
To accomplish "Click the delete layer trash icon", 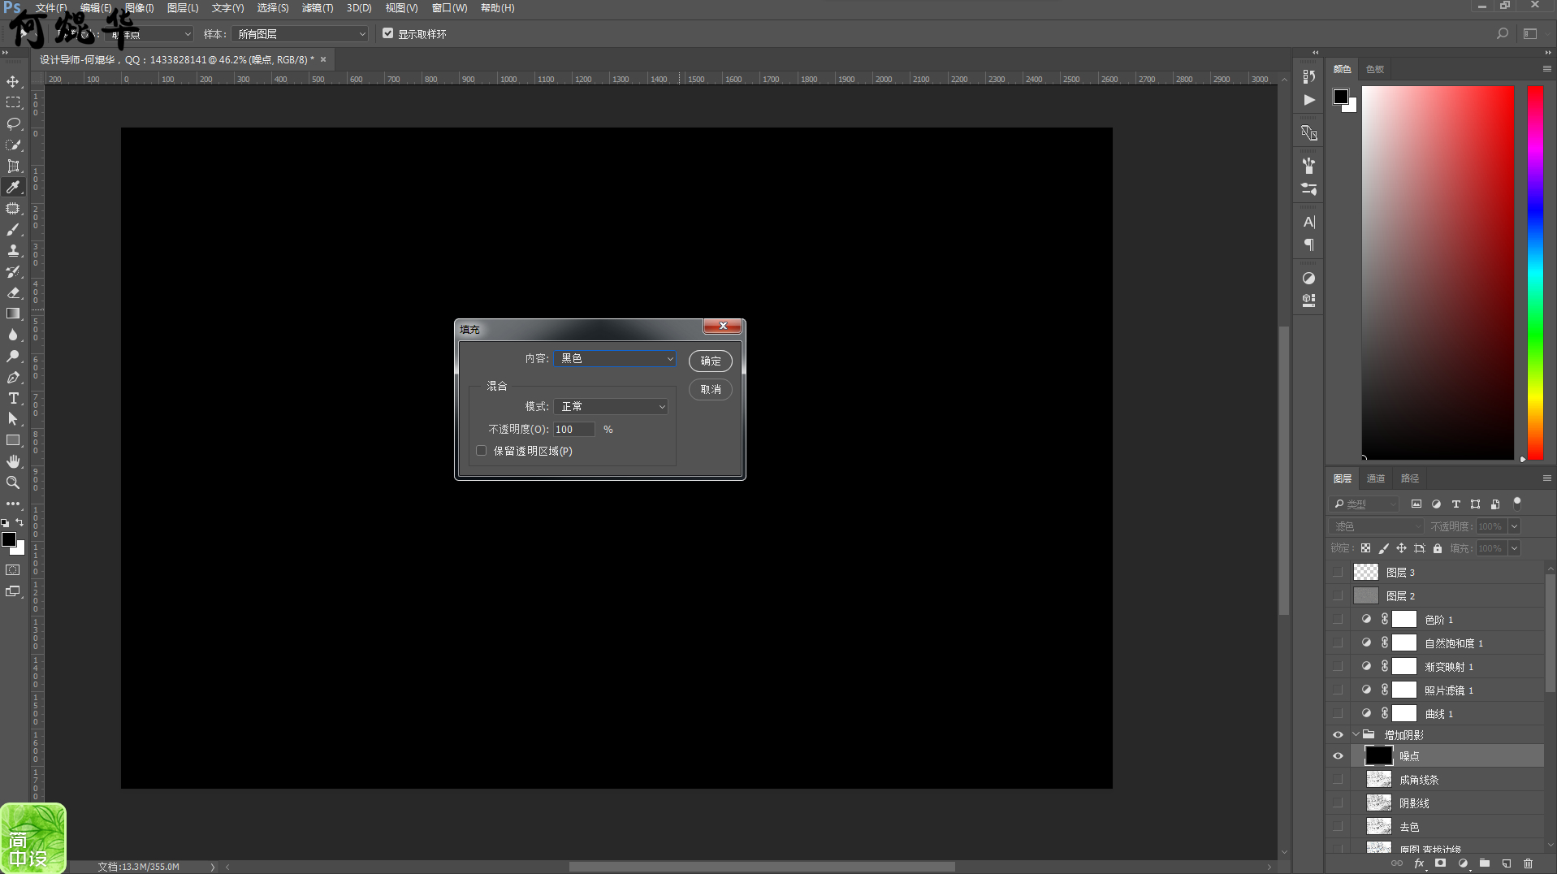I will (x=1528, y=863).
